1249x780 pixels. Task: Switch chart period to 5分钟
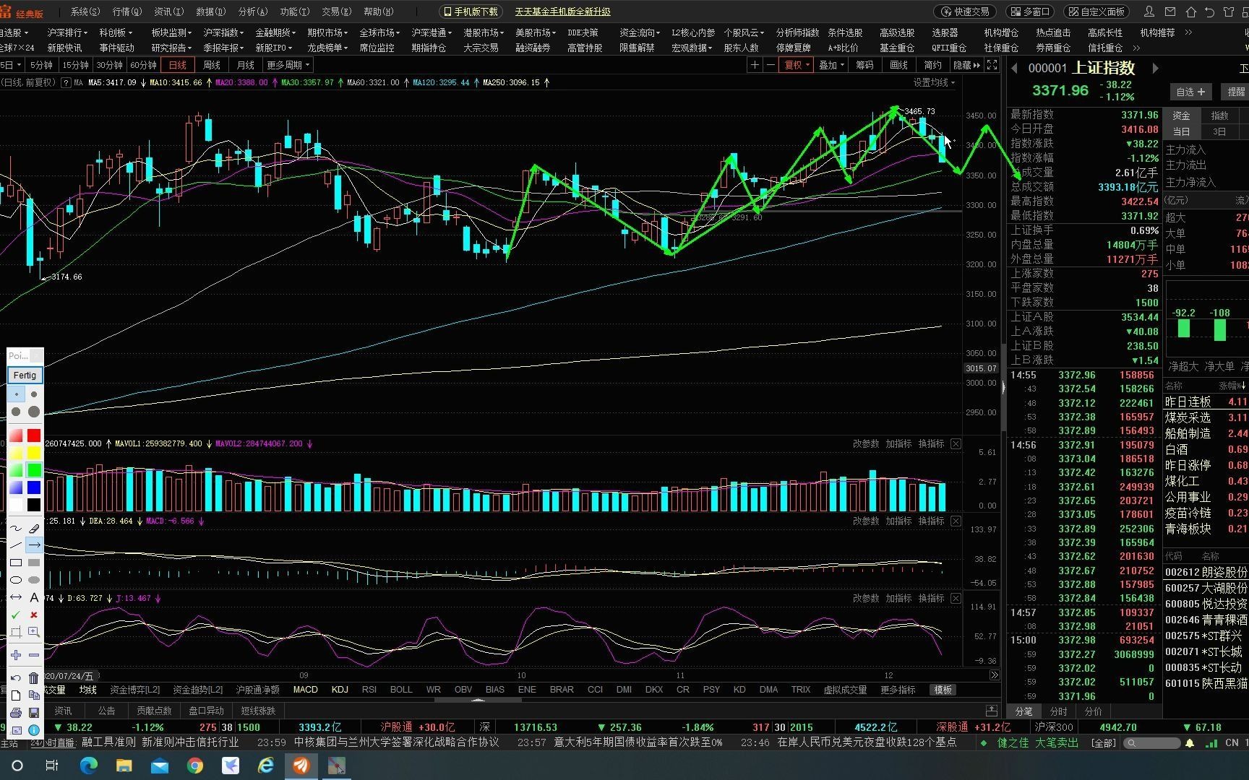click(x=41, y=65)
